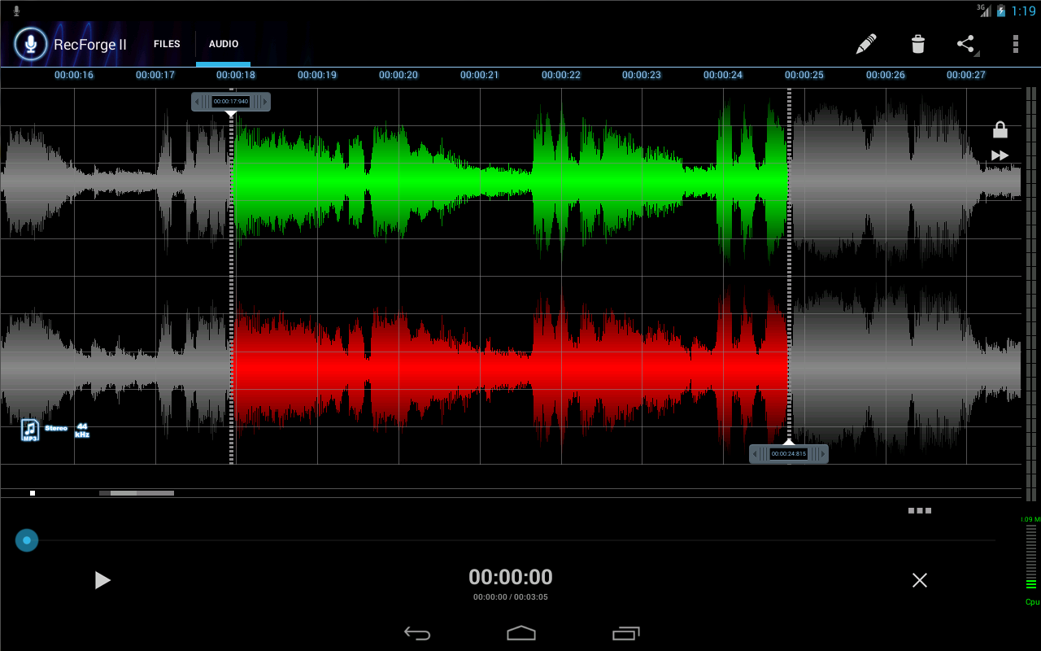This screenshot has width=1041, height=651.
Task: Toggle the fast-forward playback icon
Action: pos(1000,156)
